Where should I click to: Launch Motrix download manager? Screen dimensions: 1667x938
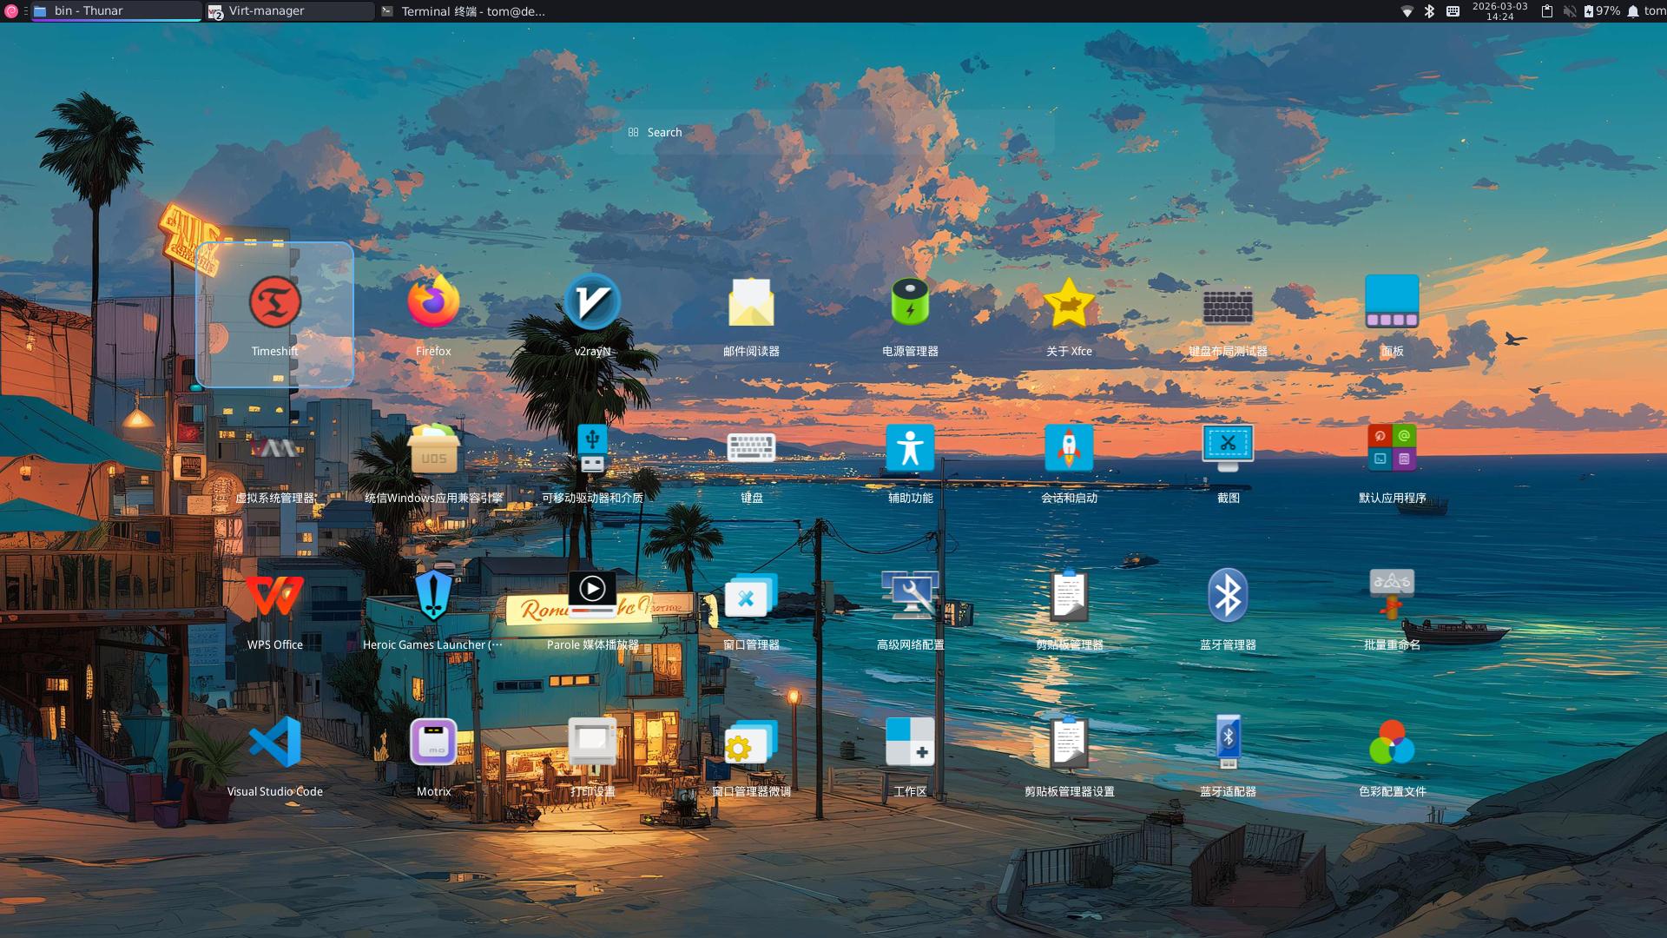tap(433, 743)
